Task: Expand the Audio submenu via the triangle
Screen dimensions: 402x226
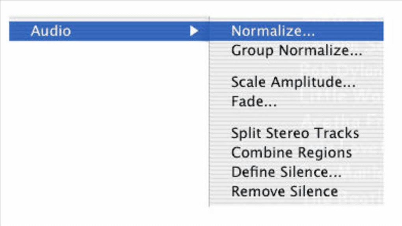Action: pyautogui.click(x=194, y=31)
